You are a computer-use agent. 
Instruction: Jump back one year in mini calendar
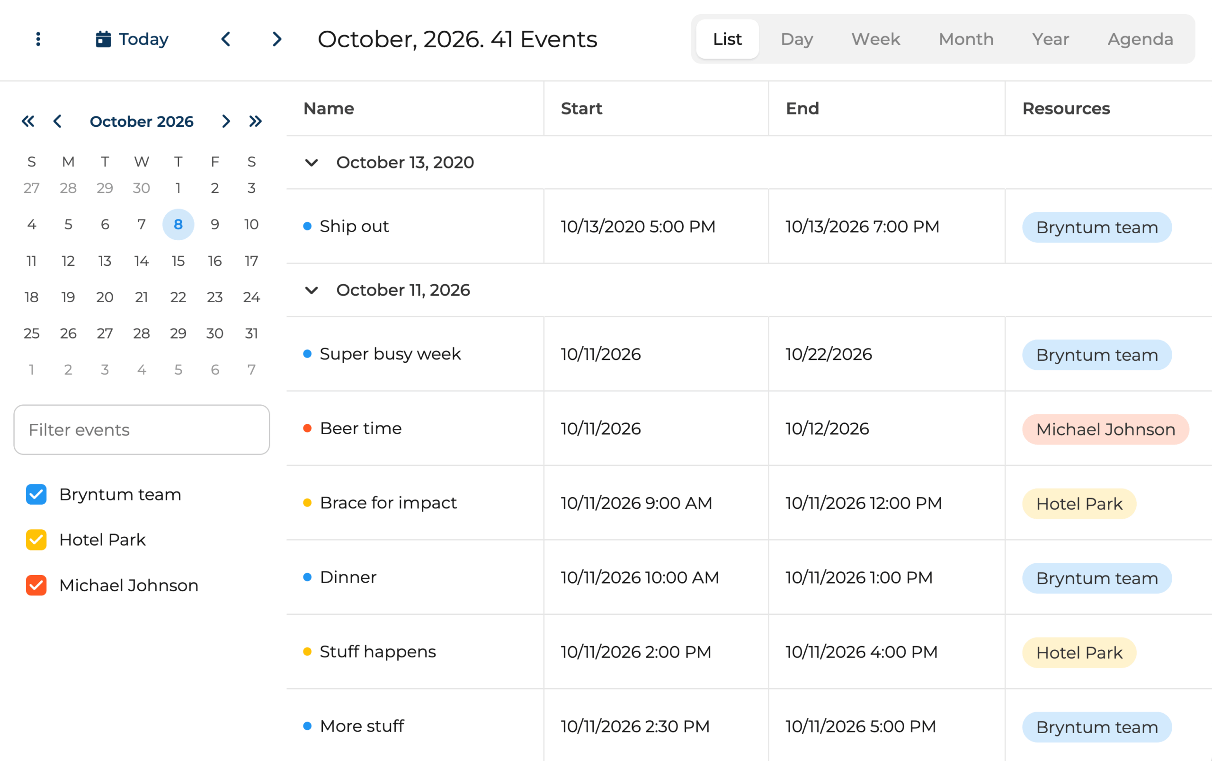[x=28, y=121]
